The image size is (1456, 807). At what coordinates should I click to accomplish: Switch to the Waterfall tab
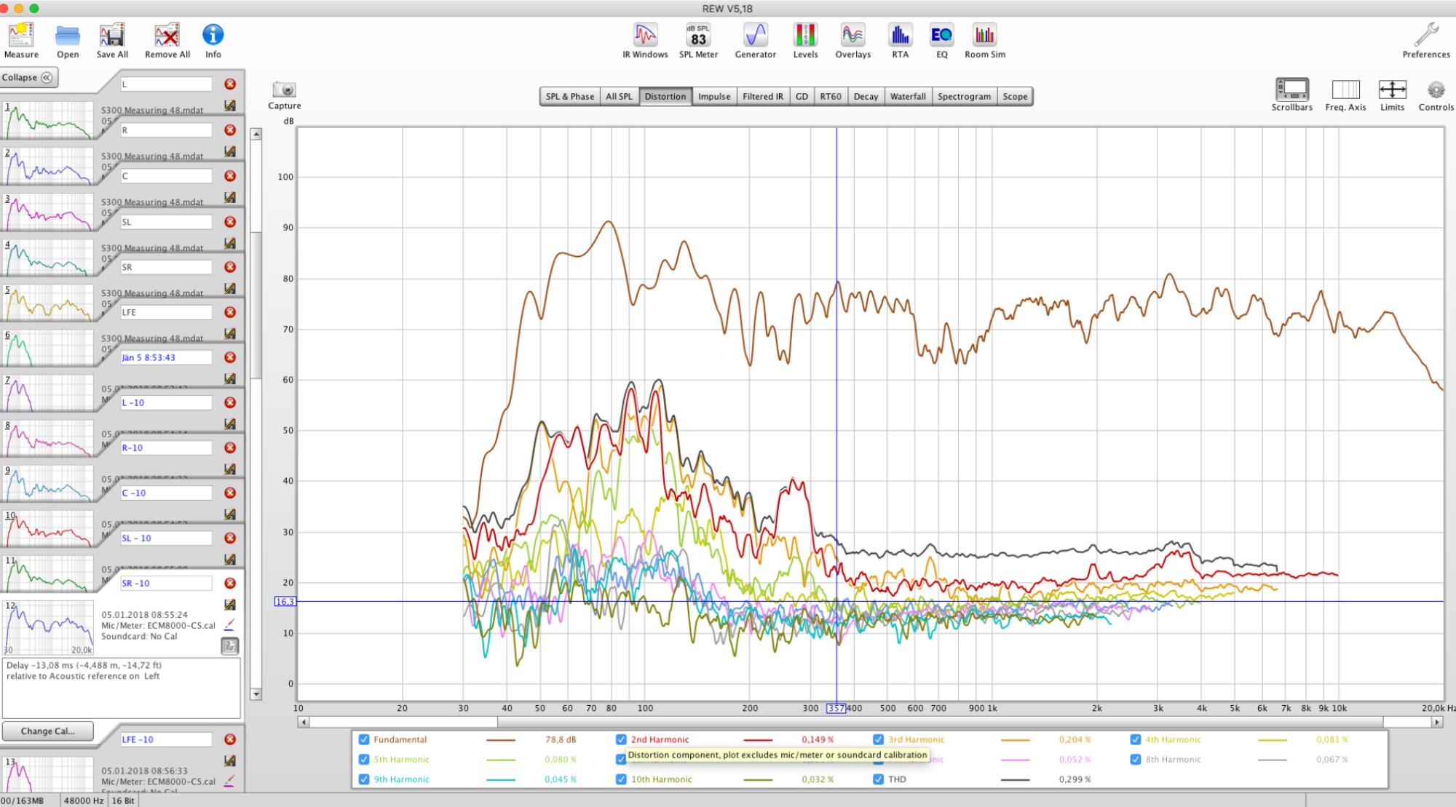[x=907, y=96]
